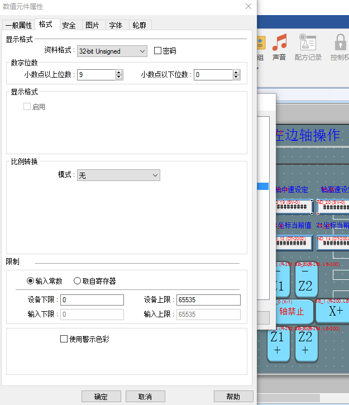349x405 pixels.
Task: Click the X+ axis button on canvas
Action: click(336, 311)
